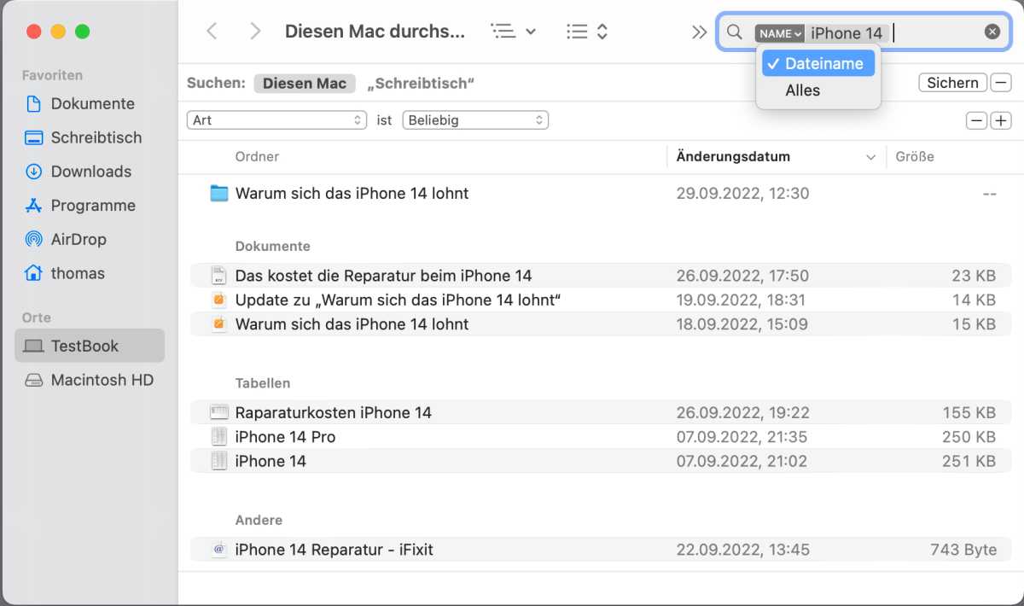Open the group-by list view dropdown
This screenshot has height=606, width=1024.
pyautogui.click(x=514, y=32)
